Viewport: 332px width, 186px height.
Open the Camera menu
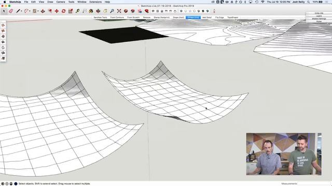(x=61, y=2)
